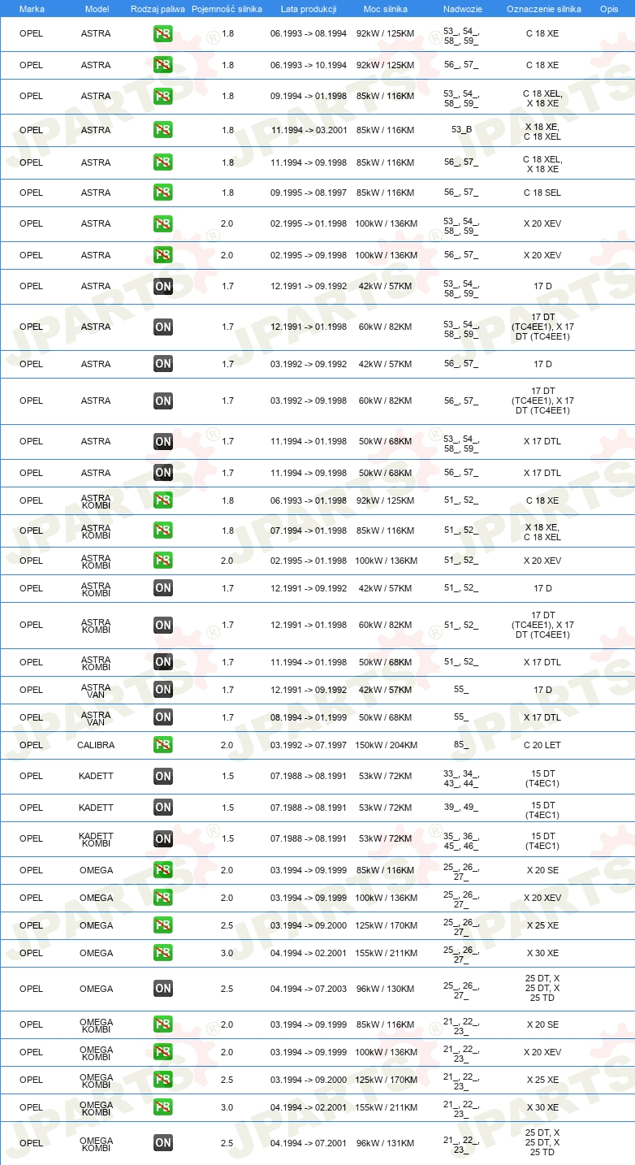Image resolution: width=635 pixels, height=1165 pixels.
Task: Click the Nadwozie column header
Action: click(x=461, y=9)
